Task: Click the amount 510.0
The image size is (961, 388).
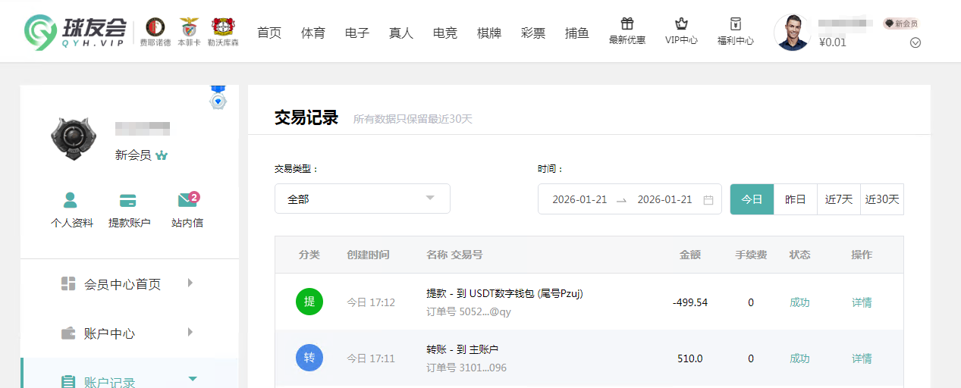Action: click(x=690, y=358)
